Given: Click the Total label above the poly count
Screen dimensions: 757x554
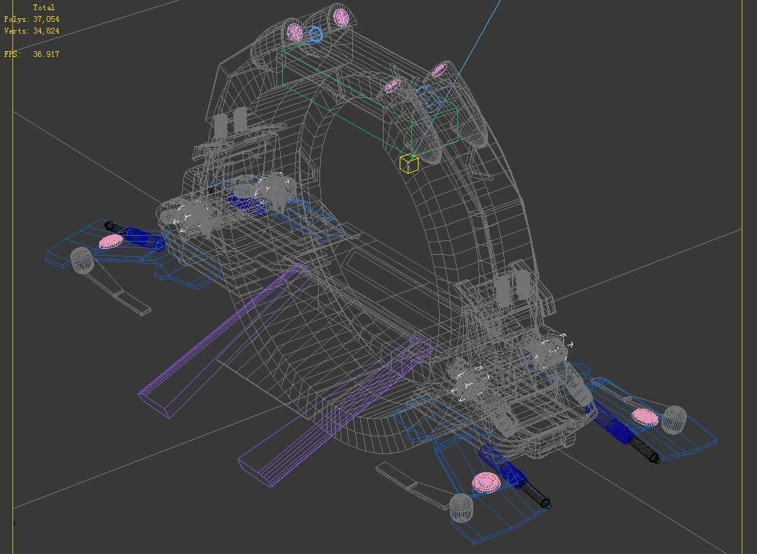Looking at the screenshot, I should click(x=45, y=7).
